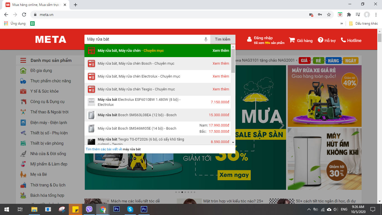Viewport: 382px width, 215px height.
Task: Click Xem thêm in the Texgio row
Action: pyautogui.click(x=221, y=89)
